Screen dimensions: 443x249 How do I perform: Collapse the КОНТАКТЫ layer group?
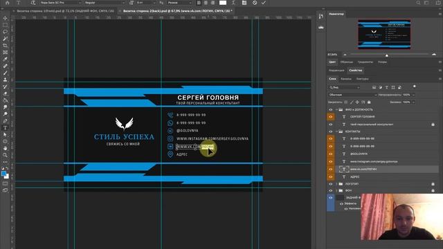pyautogui.click(x=337, y=131)
